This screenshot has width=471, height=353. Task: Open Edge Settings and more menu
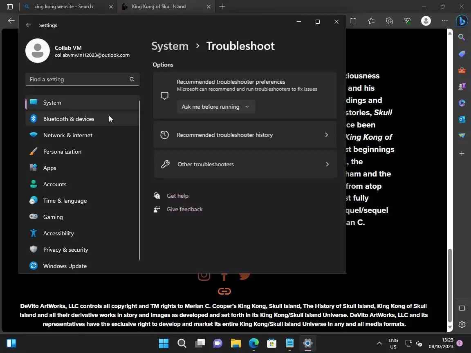tap(444, 21)
